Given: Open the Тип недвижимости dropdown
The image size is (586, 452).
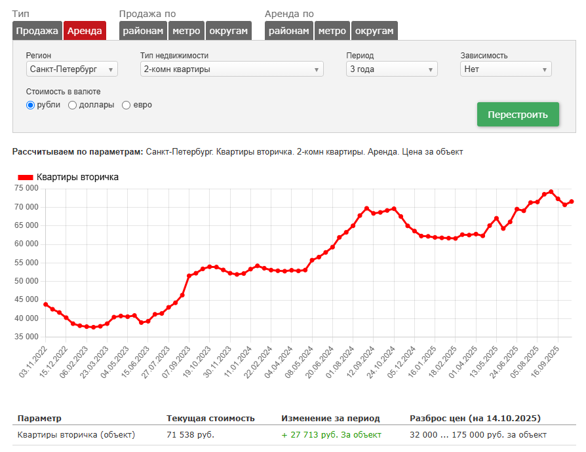Looking at the screenshot, I should point(231,69).
